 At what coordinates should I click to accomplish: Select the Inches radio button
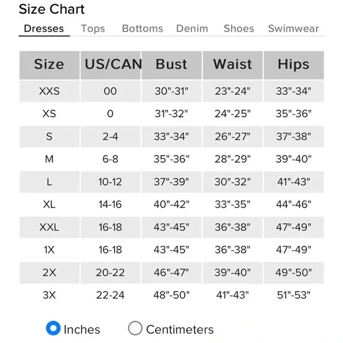pos(53,328)
